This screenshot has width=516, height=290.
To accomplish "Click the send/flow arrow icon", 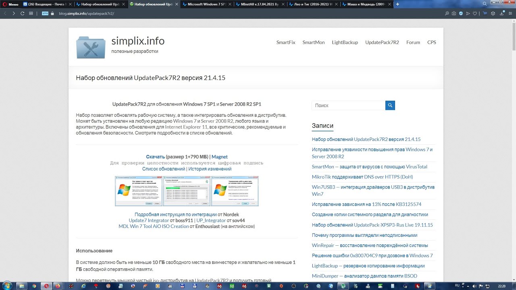I will pyautogui.click(x=468, y=13).
